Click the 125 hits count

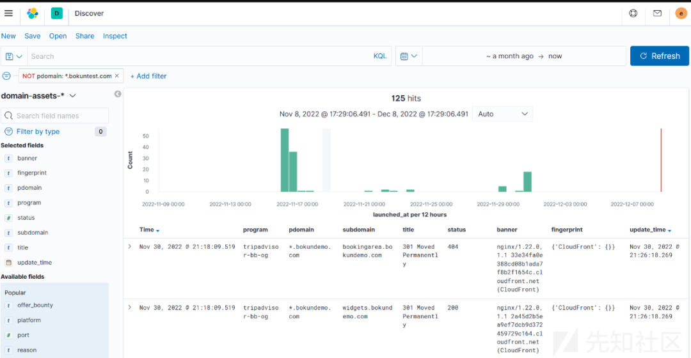[x=406, y=98]
